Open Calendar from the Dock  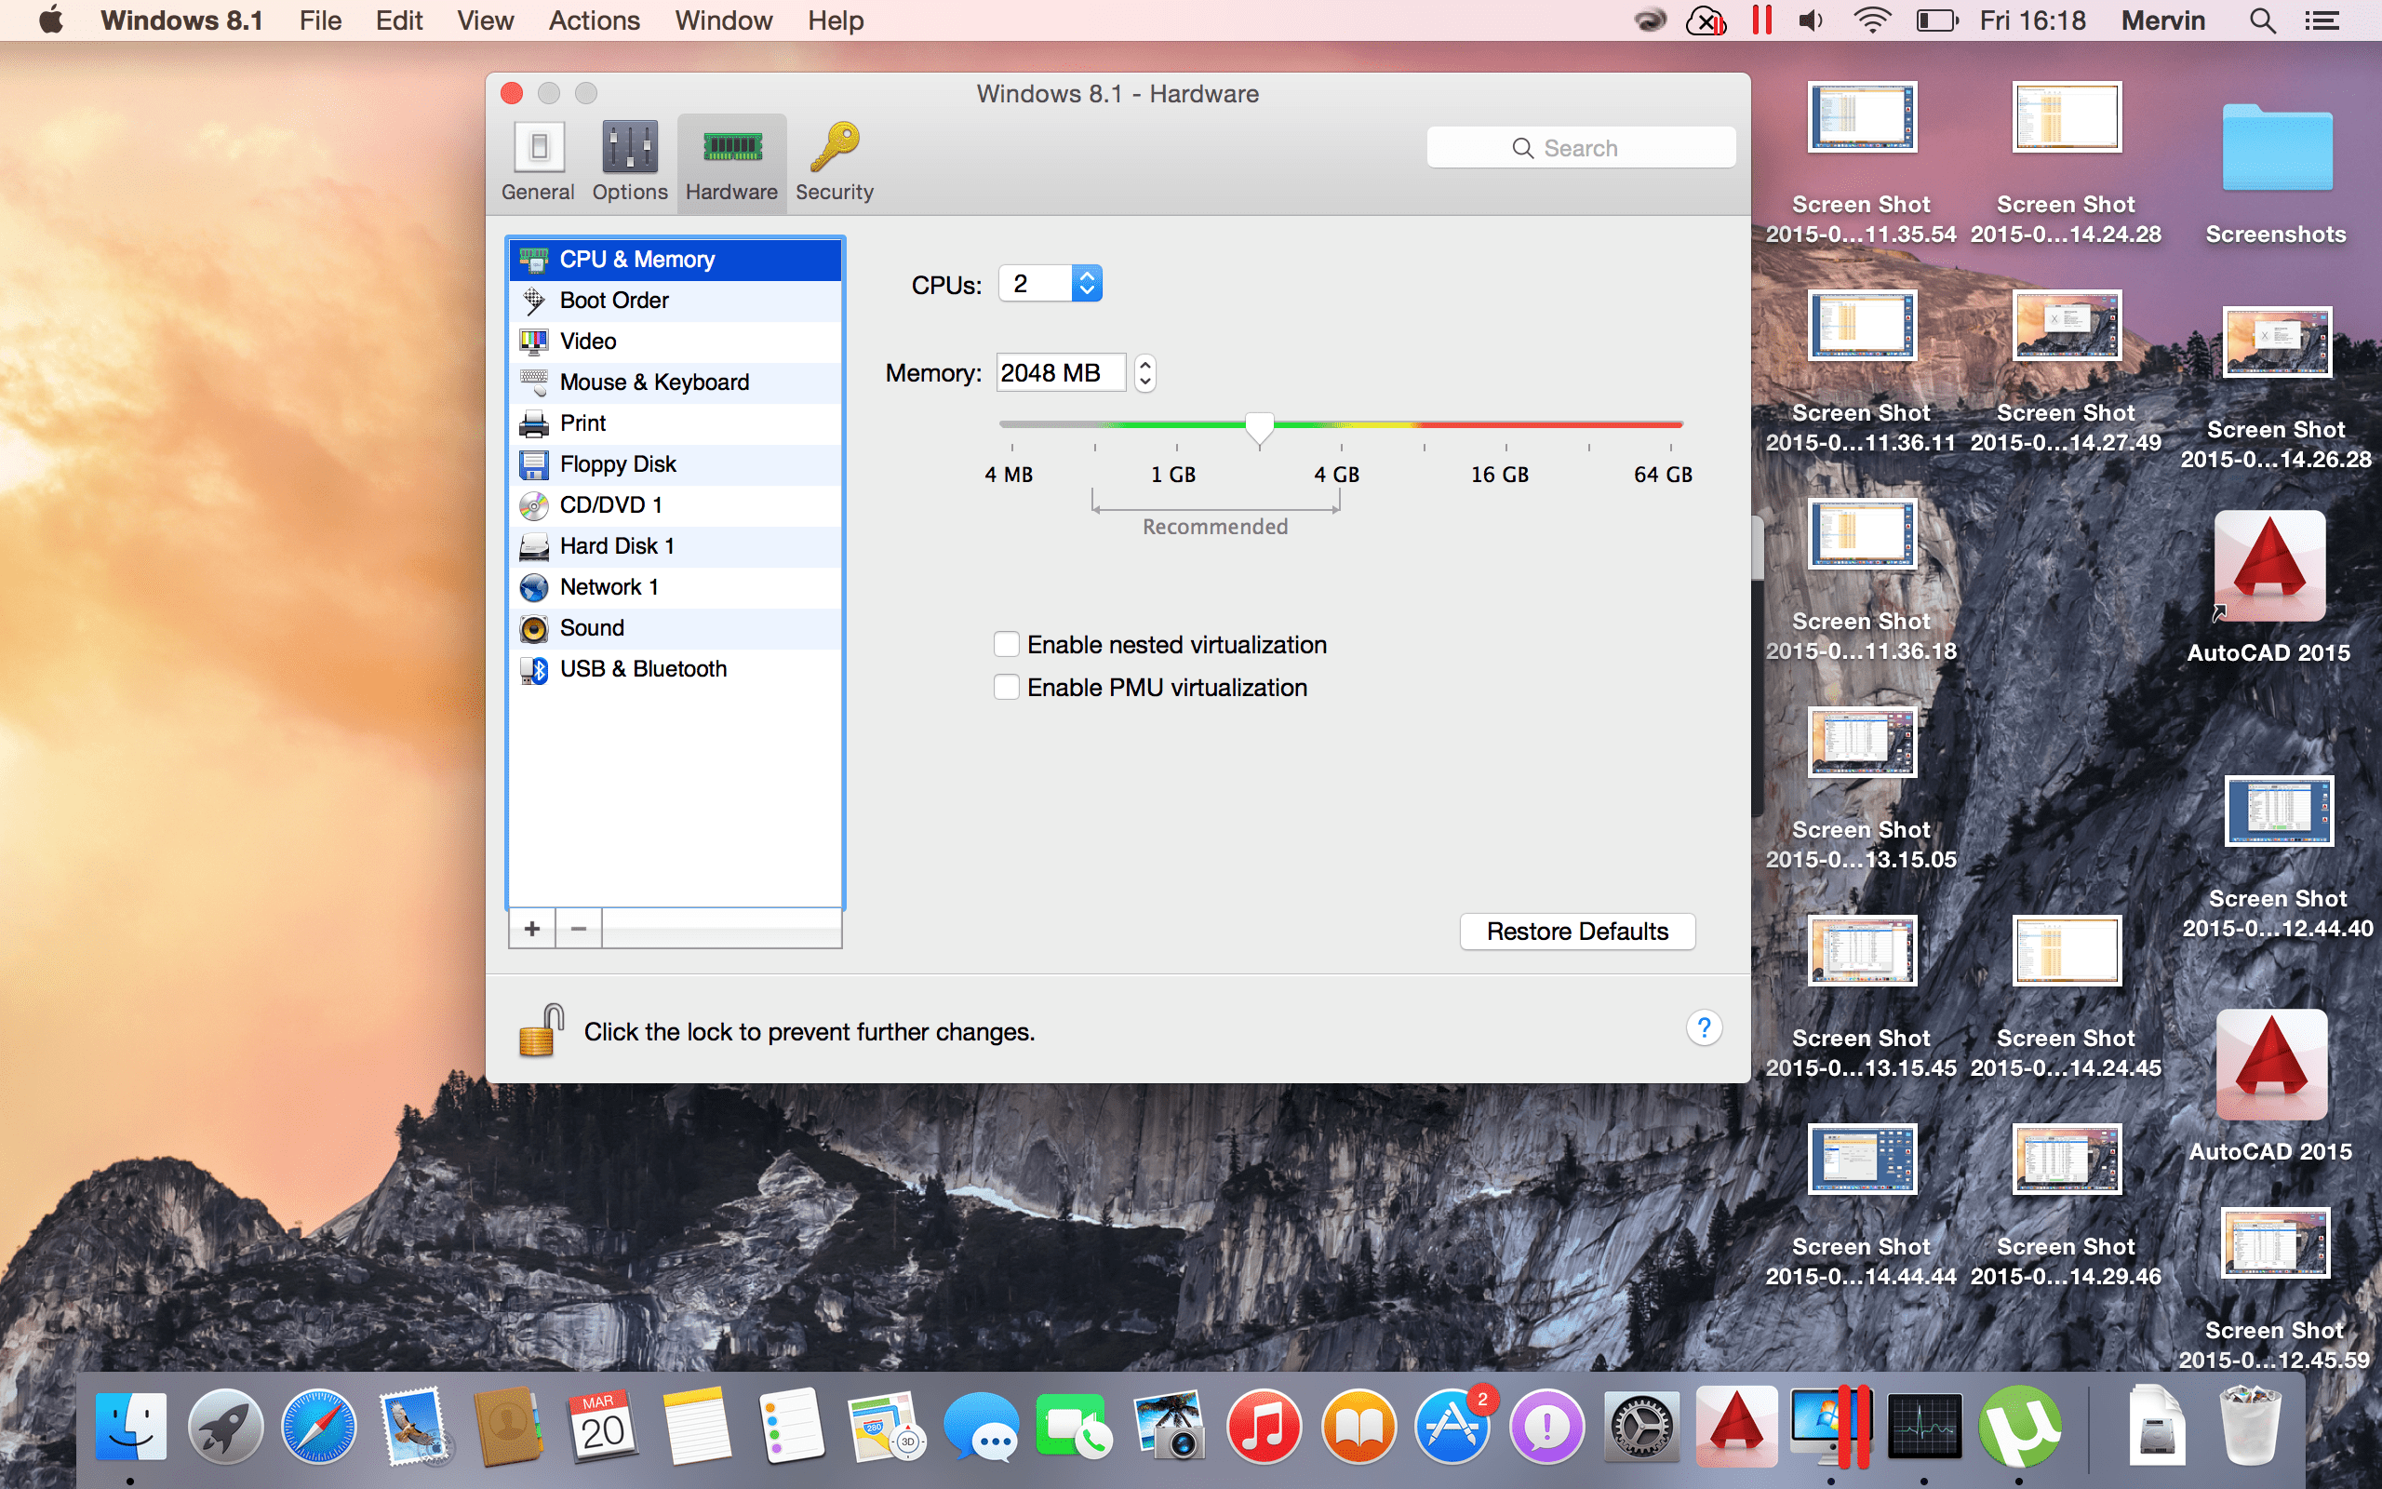pos(602,1426)
